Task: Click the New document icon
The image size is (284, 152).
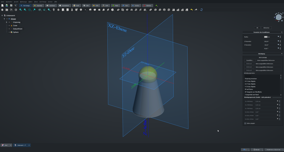Action: click(x=2, y=5)
